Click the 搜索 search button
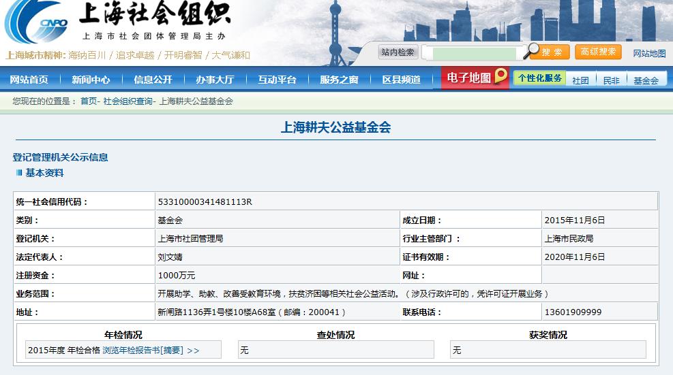 click(x=552, y=52)
